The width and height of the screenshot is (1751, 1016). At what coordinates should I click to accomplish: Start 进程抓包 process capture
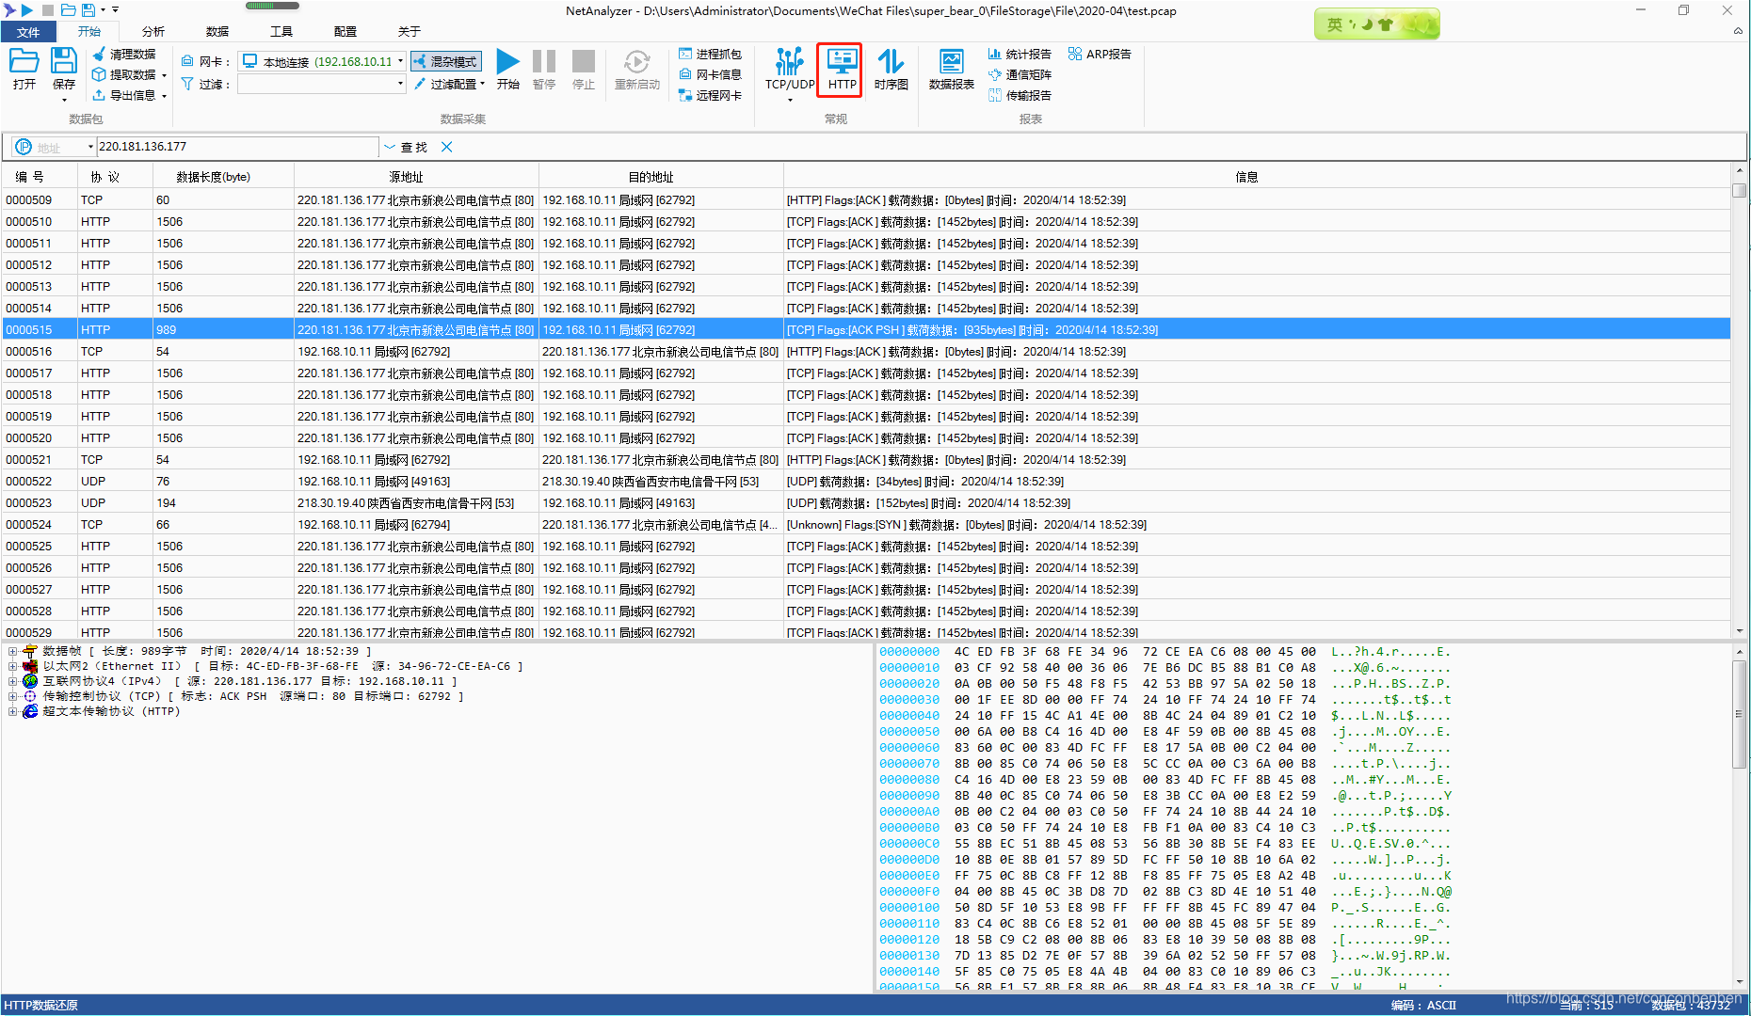tap(711, 54)
